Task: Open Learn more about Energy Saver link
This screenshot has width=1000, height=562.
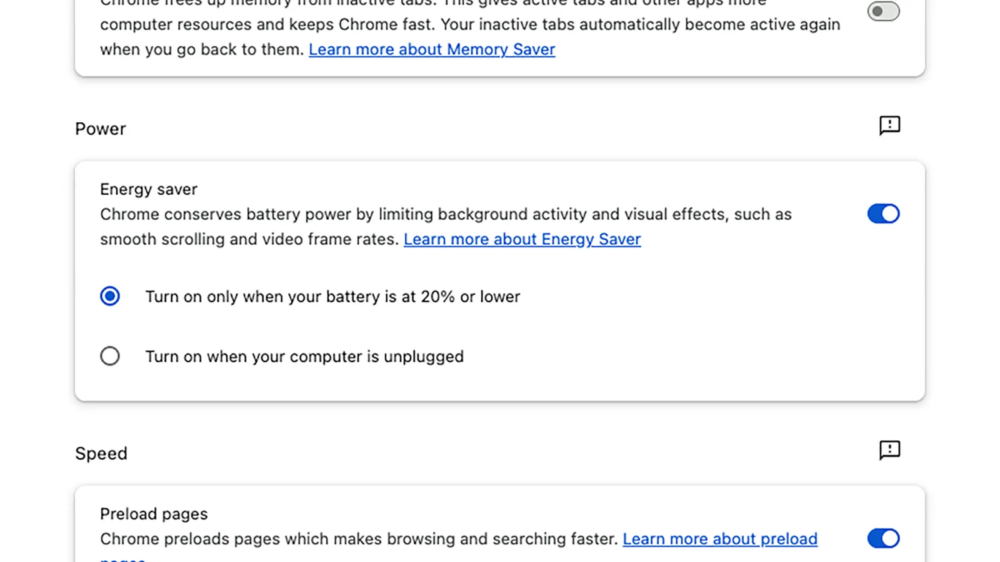Action: coord(522,239)
